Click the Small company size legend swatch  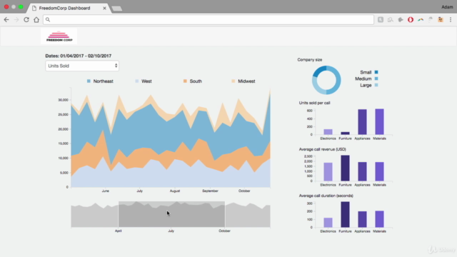click(376, 72)
